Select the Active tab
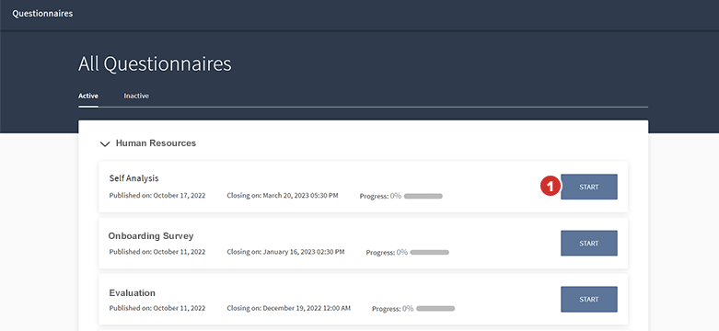This screenshot has height=331, width=719. click(x=88, y=97)
